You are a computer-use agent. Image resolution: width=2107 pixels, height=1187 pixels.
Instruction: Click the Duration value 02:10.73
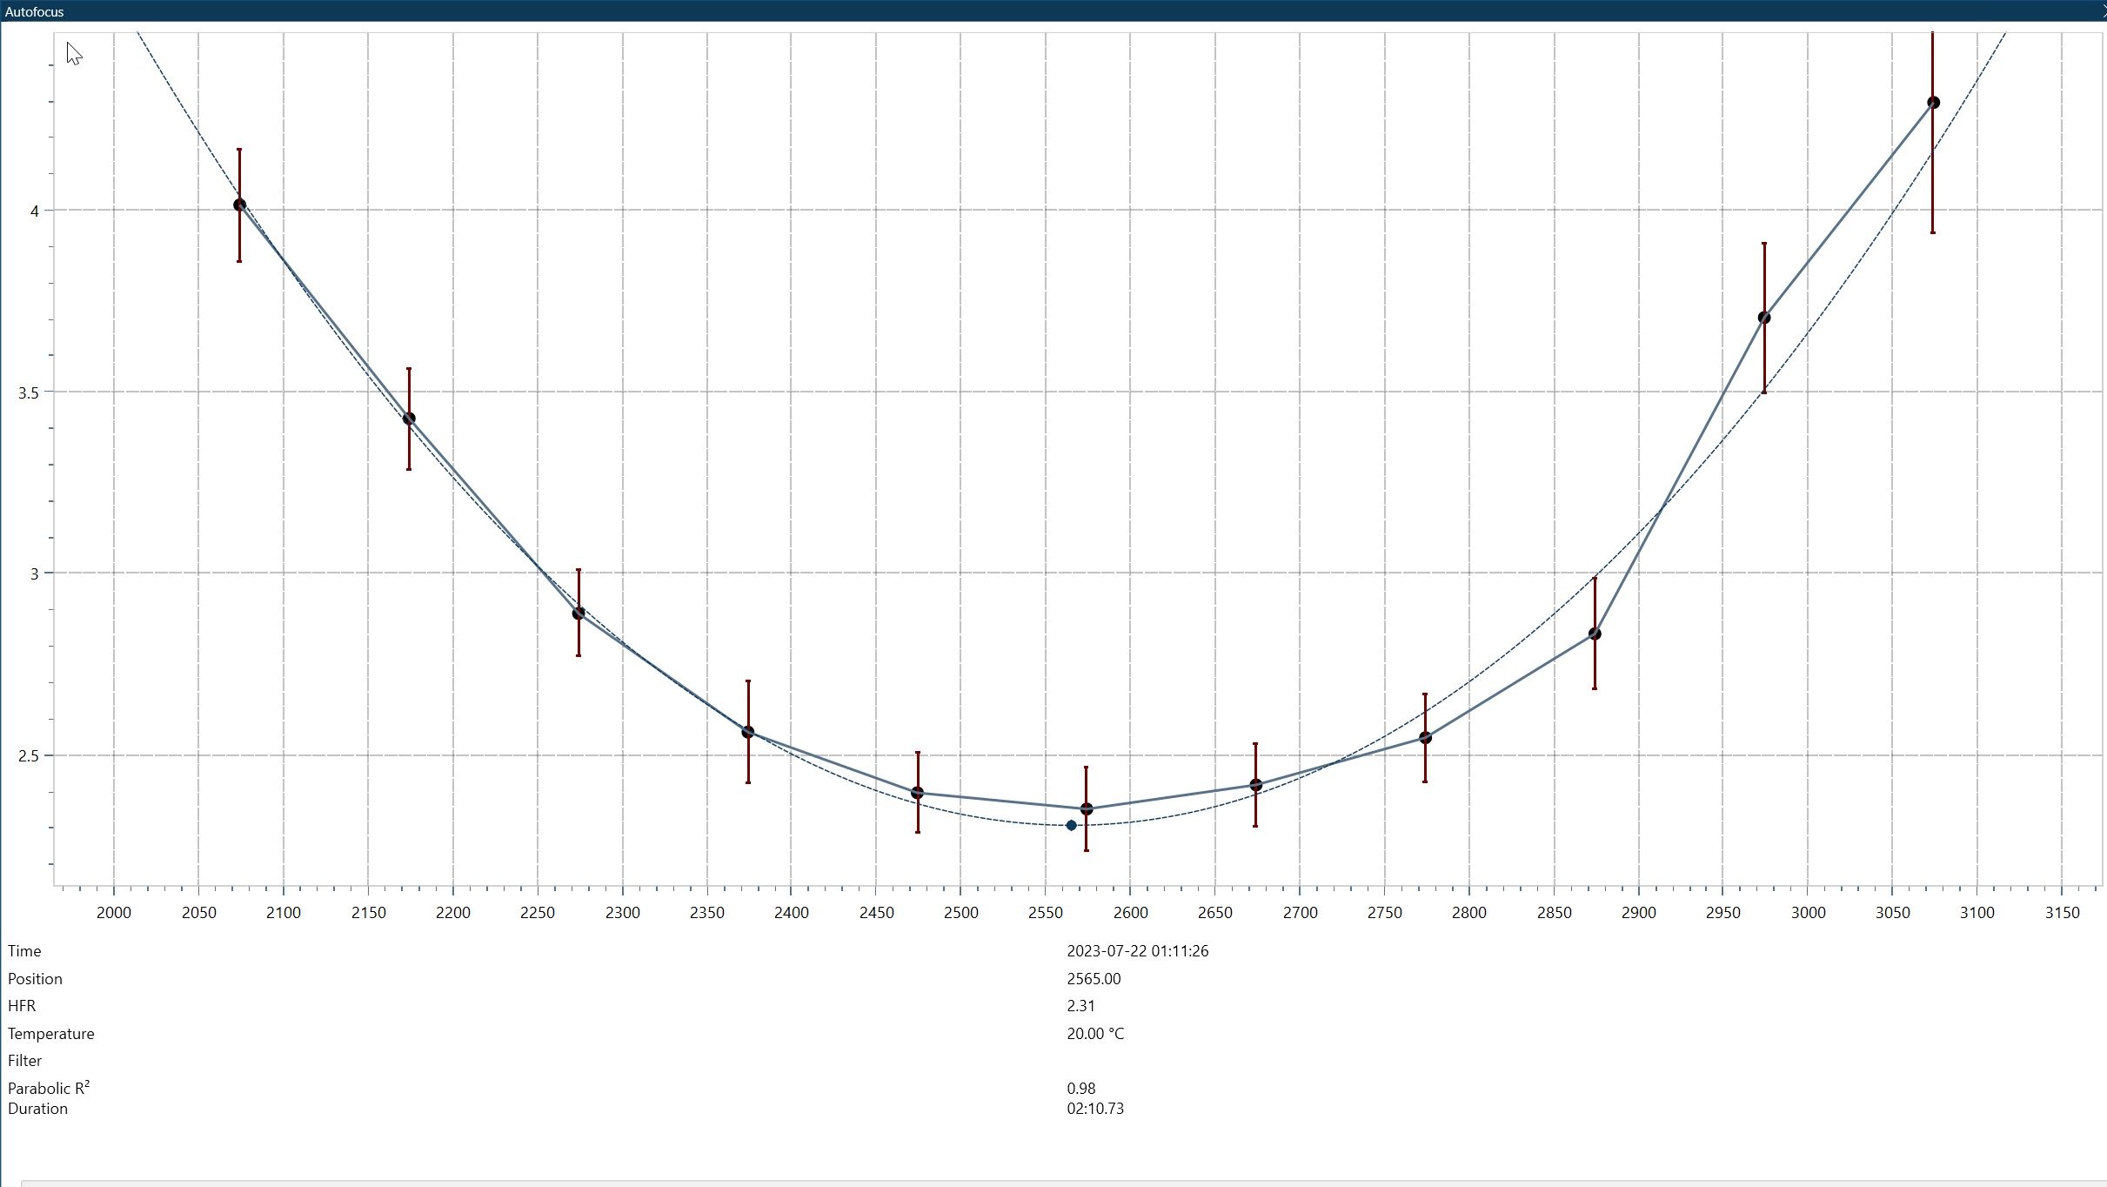[1095, 1109]
